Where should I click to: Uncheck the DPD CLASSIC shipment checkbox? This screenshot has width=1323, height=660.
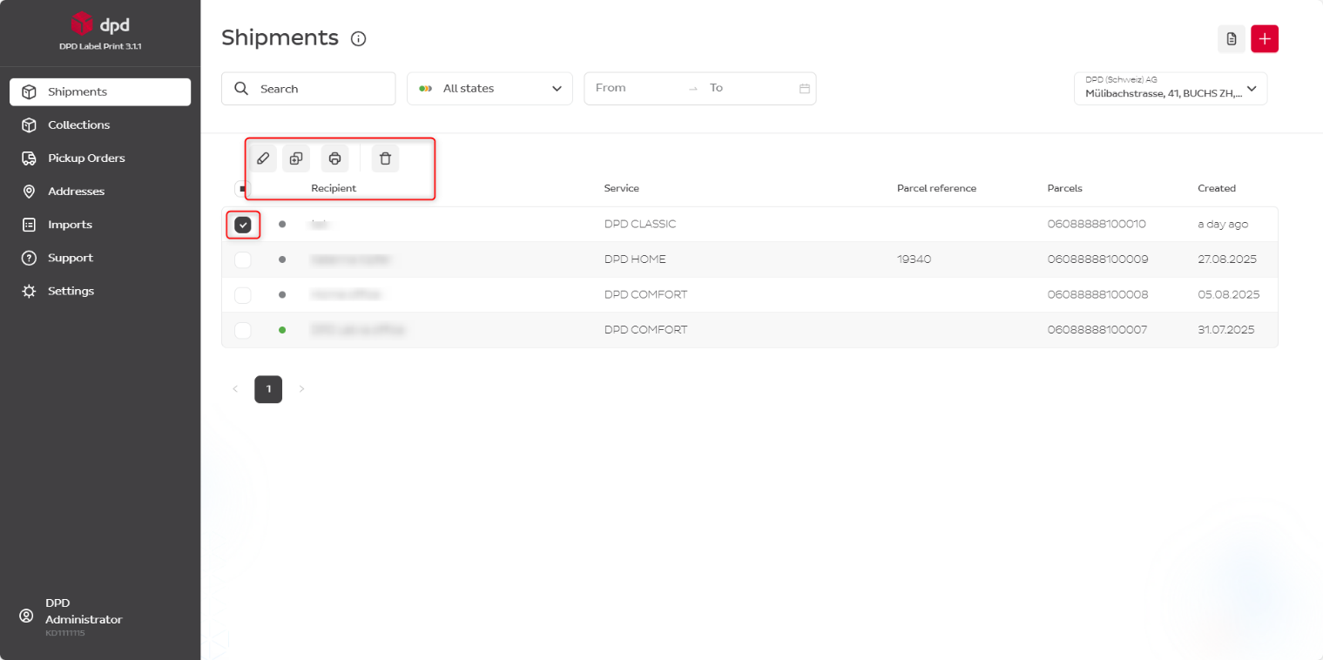tap(243, 225)
